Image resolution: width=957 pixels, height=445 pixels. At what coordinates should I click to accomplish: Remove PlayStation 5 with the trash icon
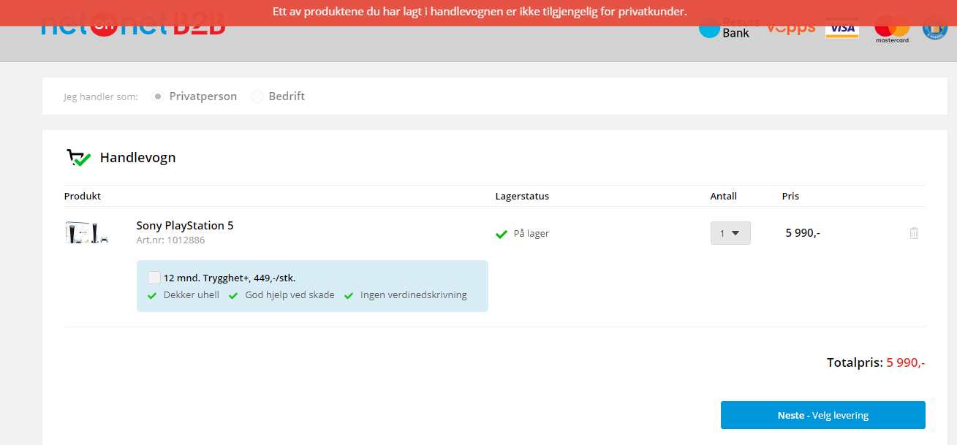click(x=914, y=233)
